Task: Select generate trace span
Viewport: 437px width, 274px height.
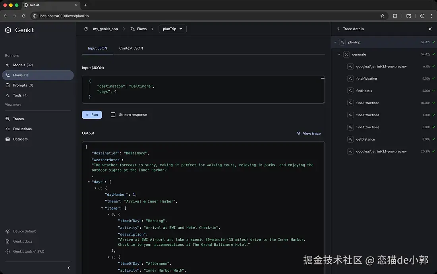Action: tap(384, 54)
